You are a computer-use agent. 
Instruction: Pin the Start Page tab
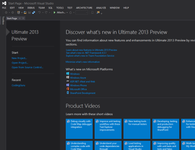[x=20, y=18]
